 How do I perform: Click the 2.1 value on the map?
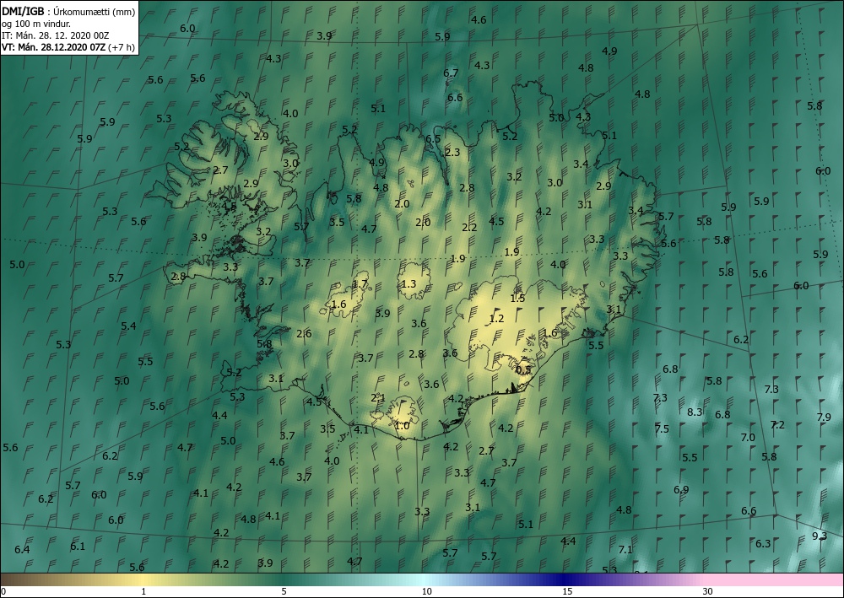tap(378, 398)
